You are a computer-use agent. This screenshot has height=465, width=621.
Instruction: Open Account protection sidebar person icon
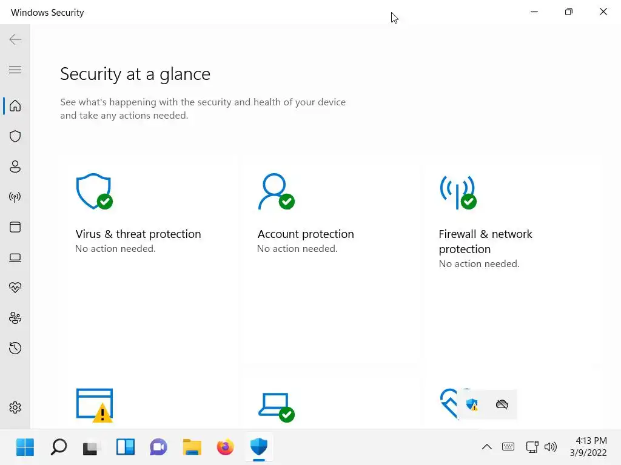pyautogui.click(x=15, y=167)
